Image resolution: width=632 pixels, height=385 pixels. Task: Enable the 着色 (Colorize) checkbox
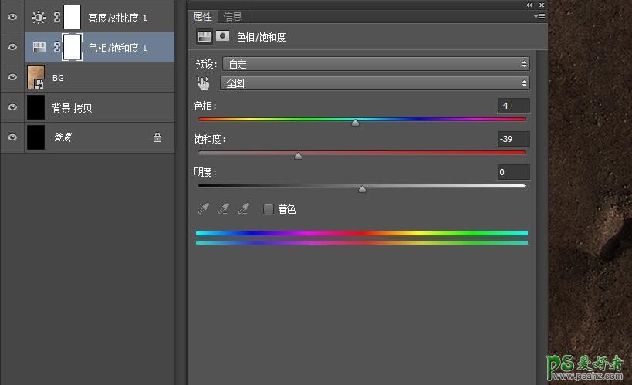click(x=269, y=209)
